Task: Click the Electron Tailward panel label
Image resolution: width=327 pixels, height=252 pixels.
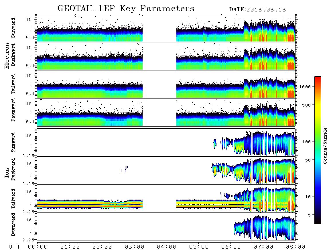Action: pos(13,84)
